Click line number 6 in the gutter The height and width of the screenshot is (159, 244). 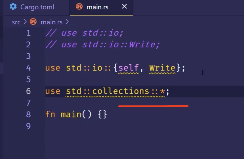point(28,91)
